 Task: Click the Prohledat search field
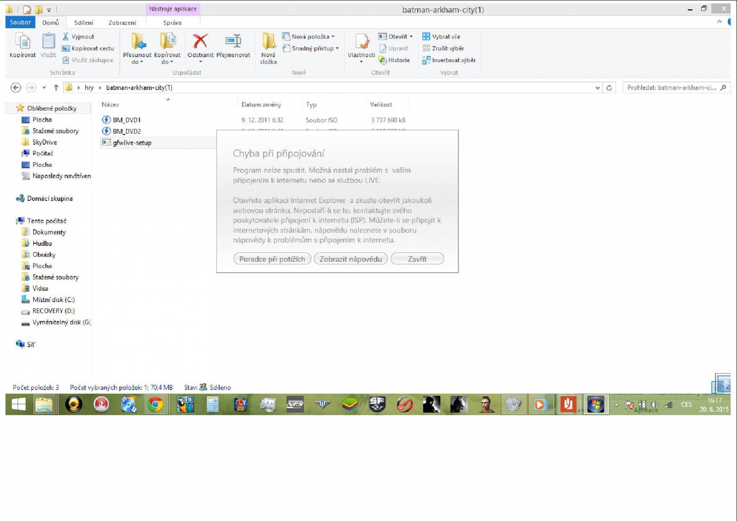[x=676, y=88]
